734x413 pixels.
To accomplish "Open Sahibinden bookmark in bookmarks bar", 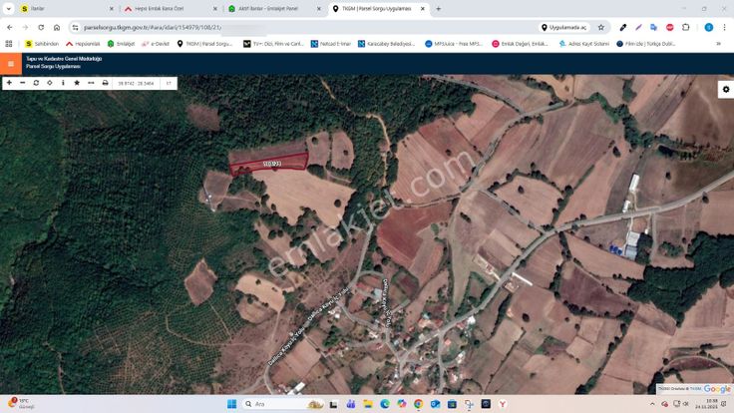I will click(x=42, y=44).
